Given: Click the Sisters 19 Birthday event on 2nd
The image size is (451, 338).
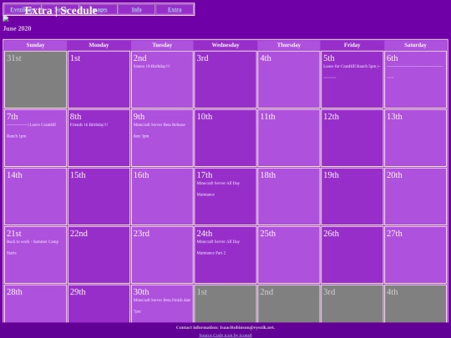Looking at the screenshot, I should (151, 66).
